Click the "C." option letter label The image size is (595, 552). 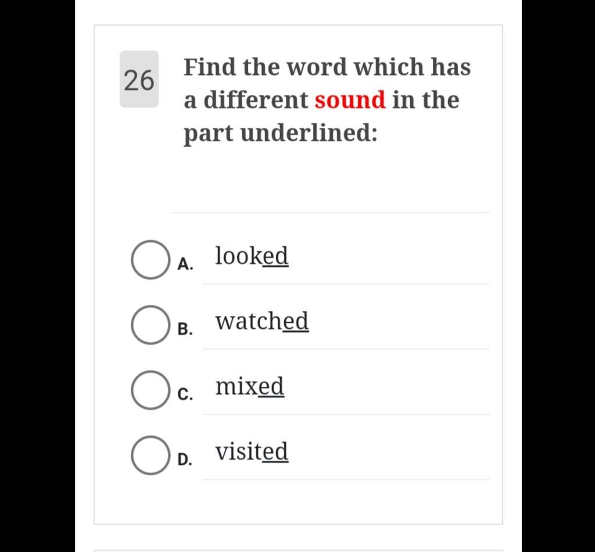tap(185, 394)
